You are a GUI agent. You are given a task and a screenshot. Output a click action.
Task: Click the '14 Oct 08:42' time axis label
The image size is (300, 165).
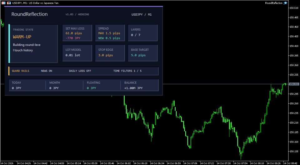point(290,163)
